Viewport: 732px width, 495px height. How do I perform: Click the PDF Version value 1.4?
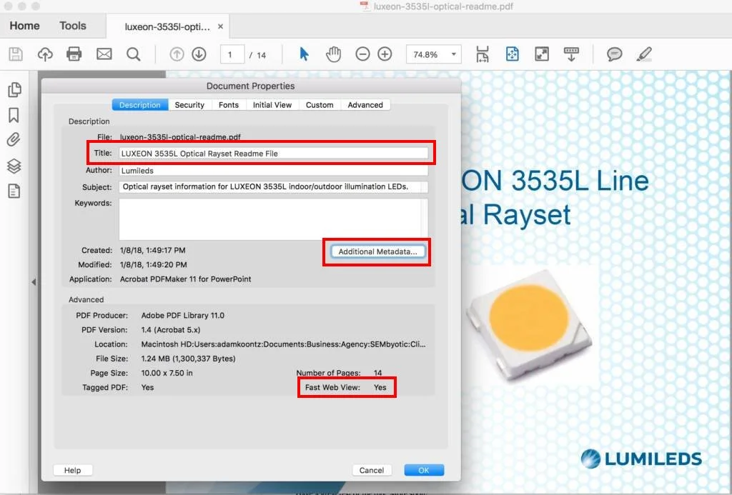click(171, 330)
